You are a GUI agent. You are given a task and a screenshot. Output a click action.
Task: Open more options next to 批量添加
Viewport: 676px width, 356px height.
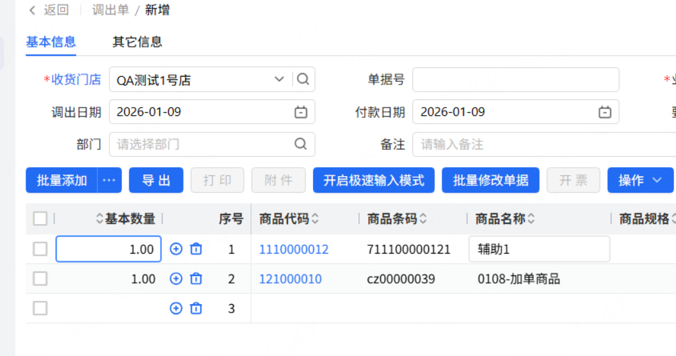109,180
